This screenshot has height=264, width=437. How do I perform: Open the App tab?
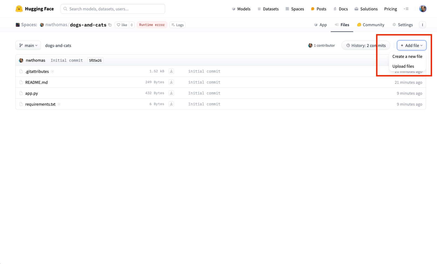(320, 25)
